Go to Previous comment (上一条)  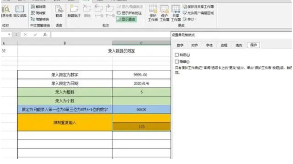[98, 11]
